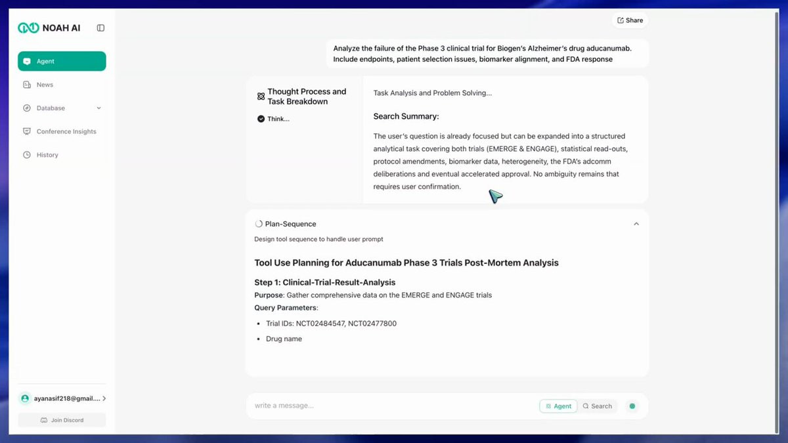Click 'Tool Use Planning for Aducanumab' heading
Viewport: 788px width, 443px height.
(x=406, y=263)
